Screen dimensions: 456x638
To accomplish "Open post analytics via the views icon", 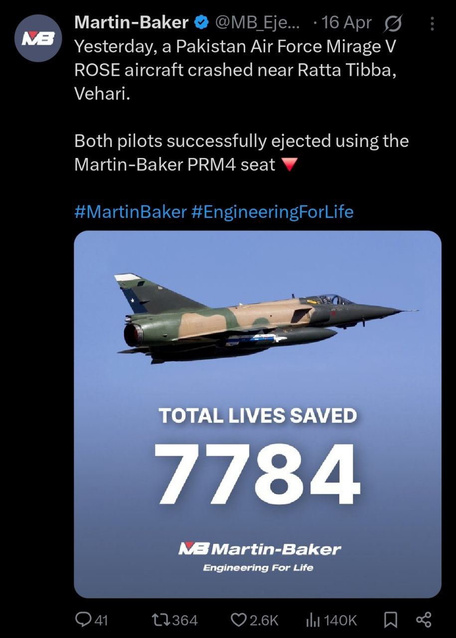I will pyautogui.click(x=312, y=620).
